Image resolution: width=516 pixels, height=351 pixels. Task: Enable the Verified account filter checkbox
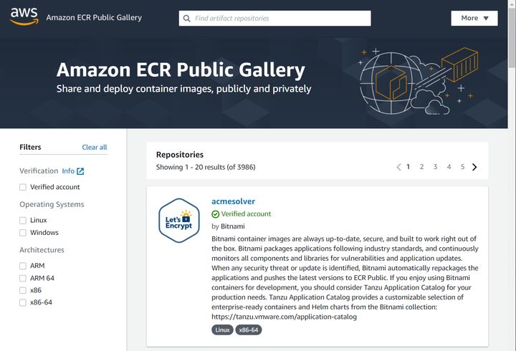coord(23,187)
